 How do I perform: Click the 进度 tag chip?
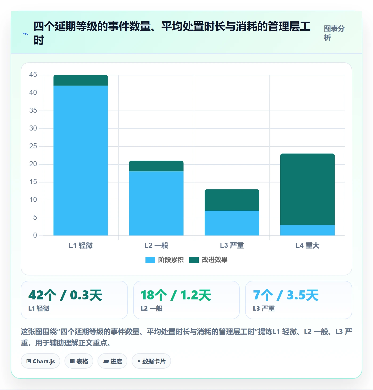tap(112, 361)
